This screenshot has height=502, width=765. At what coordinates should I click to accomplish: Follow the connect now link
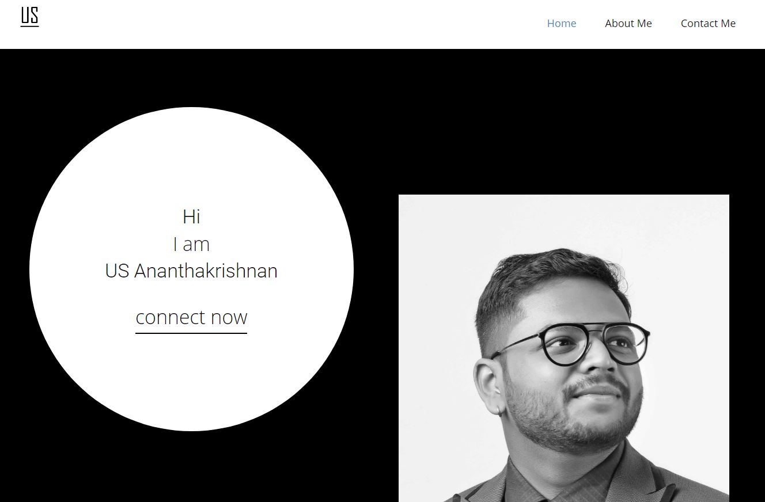[191, 318]
